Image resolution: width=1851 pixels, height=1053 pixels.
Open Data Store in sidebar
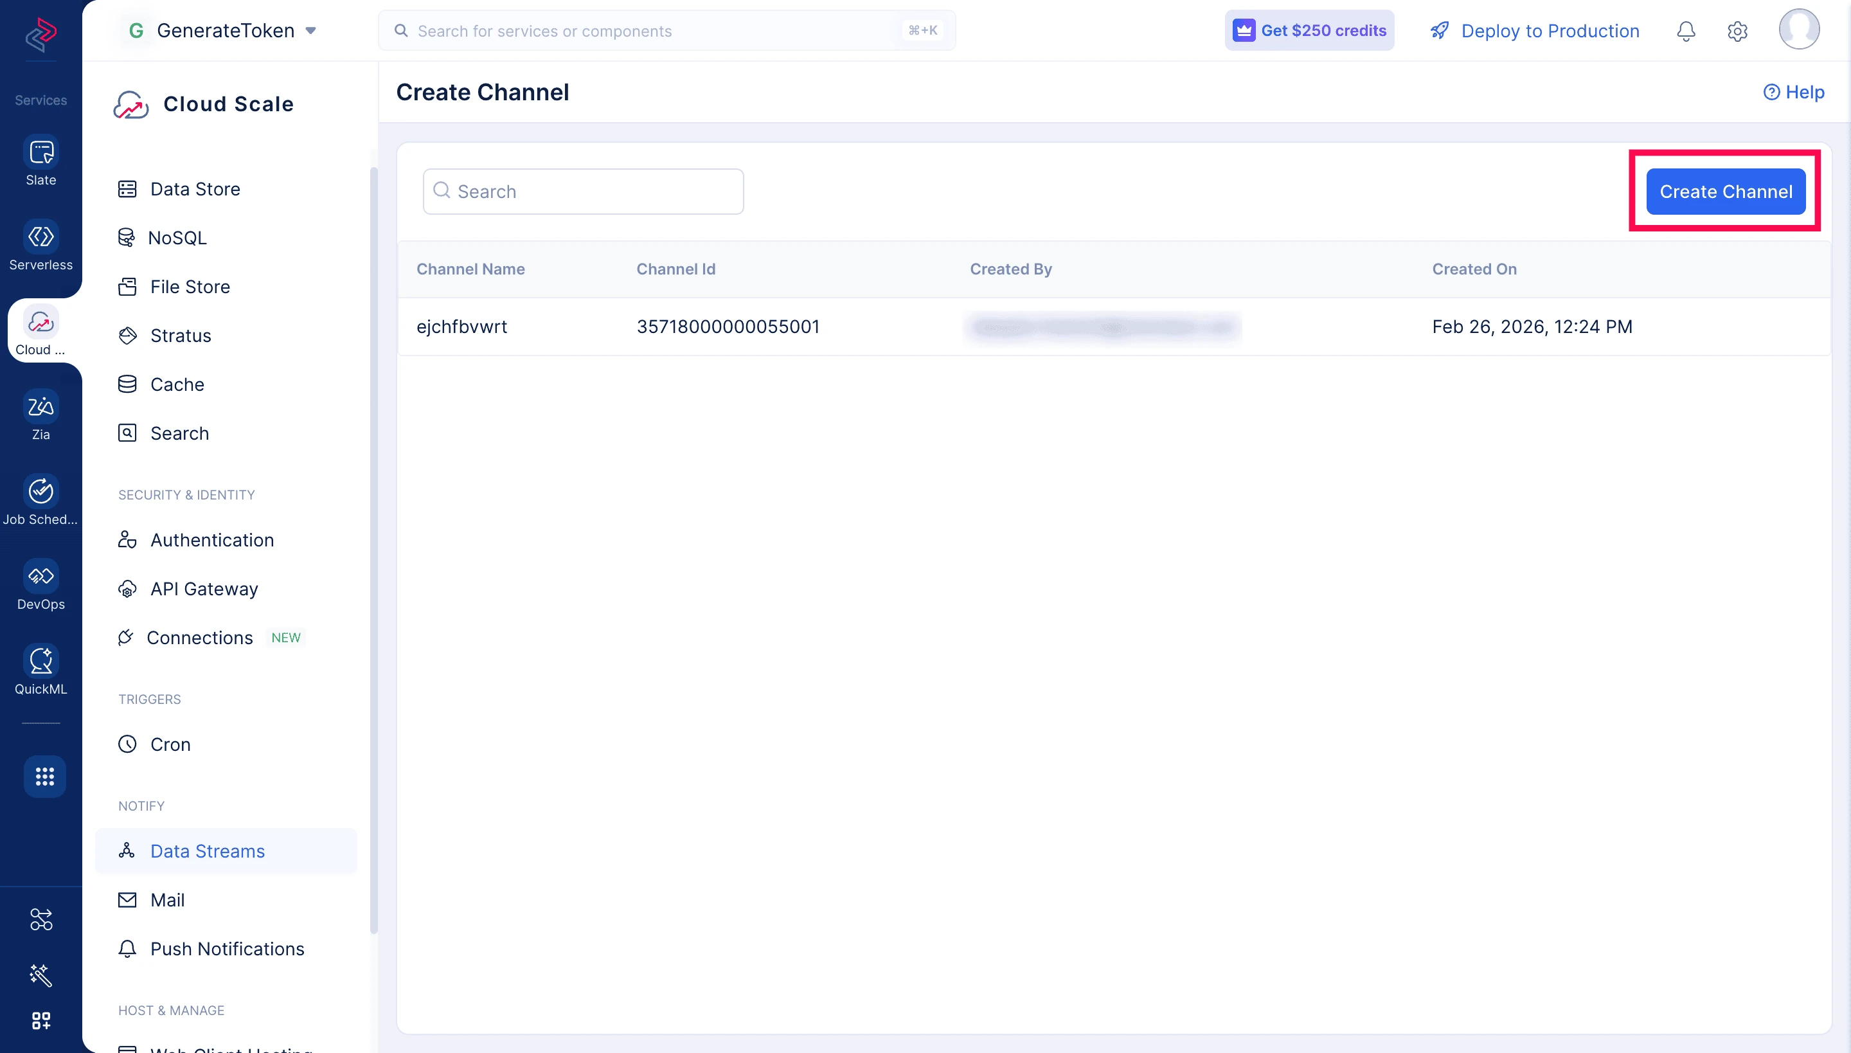(x=226, y=189)
